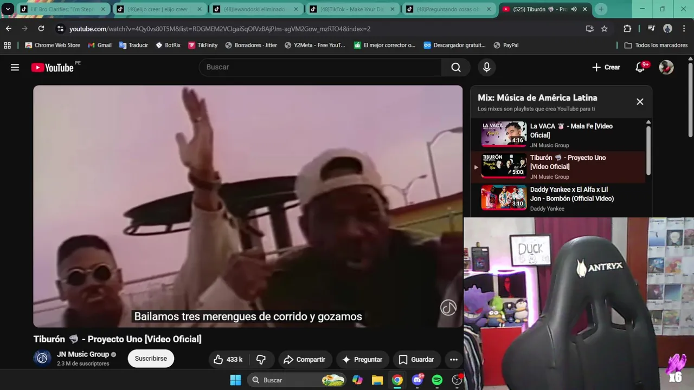Select Tiburón - Proyecto Uno playlist thumbnail
Viewport: 694px width, 390px height.
[504, 166]
